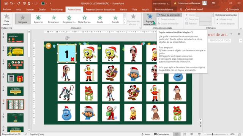Open ribbon display options icon
The height and width of the screenshot is (136, 243).
(x=213, y=3)
